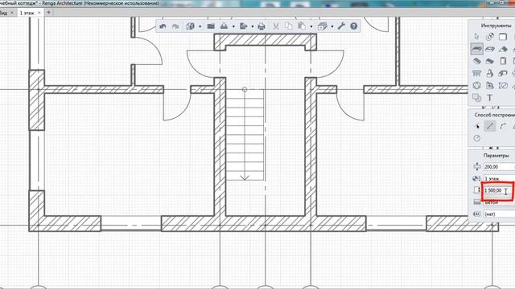The image size is (515, 289).
Task: Expand the dropdown arrow beside the paste icon
Action: click(311, 26)
